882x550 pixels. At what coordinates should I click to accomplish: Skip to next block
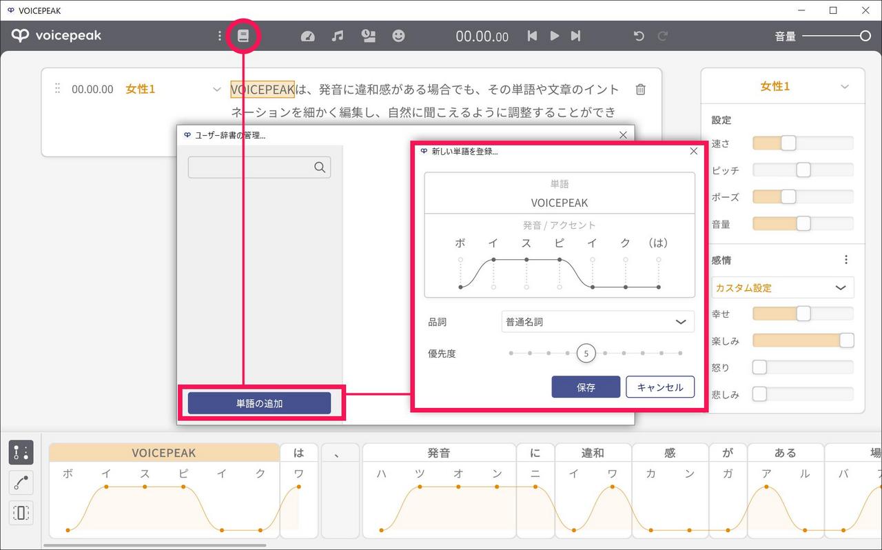tap(576, 36)
